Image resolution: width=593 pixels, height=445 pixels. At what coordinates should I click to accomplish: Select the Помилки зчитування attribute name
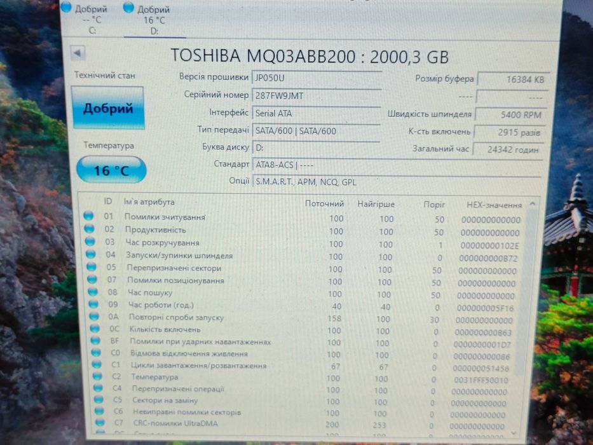(165, 217)
